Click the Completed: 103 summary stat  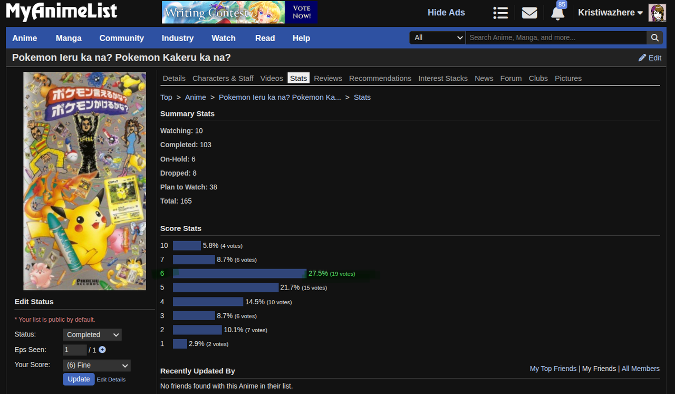186,145
